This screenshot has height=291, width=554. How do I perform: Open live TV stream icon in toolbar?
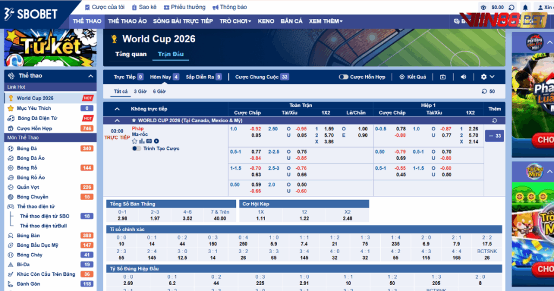tap(443, 77)
